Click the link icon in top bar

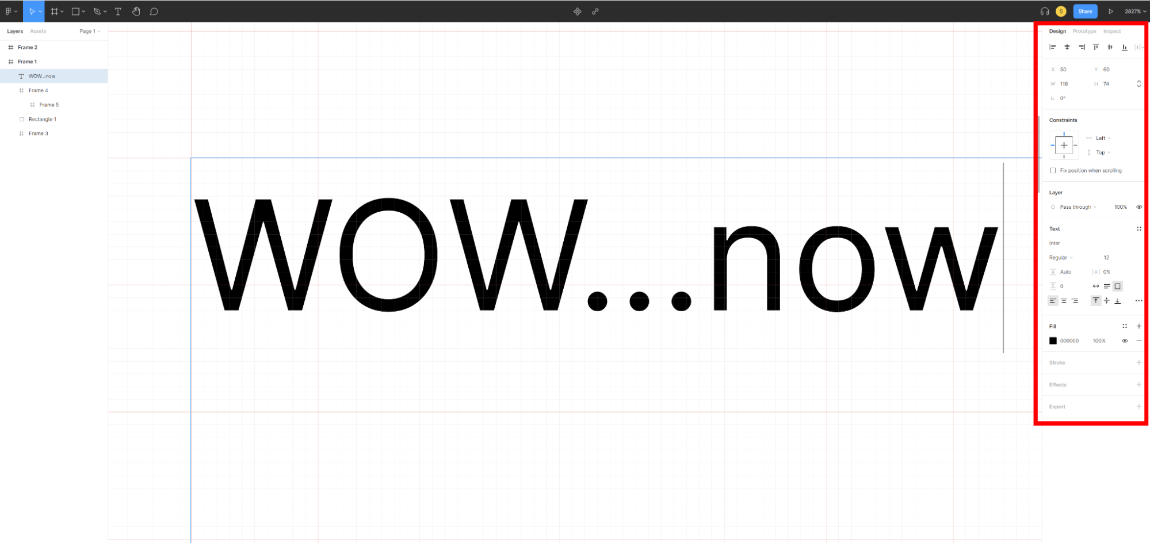point(595,11)
